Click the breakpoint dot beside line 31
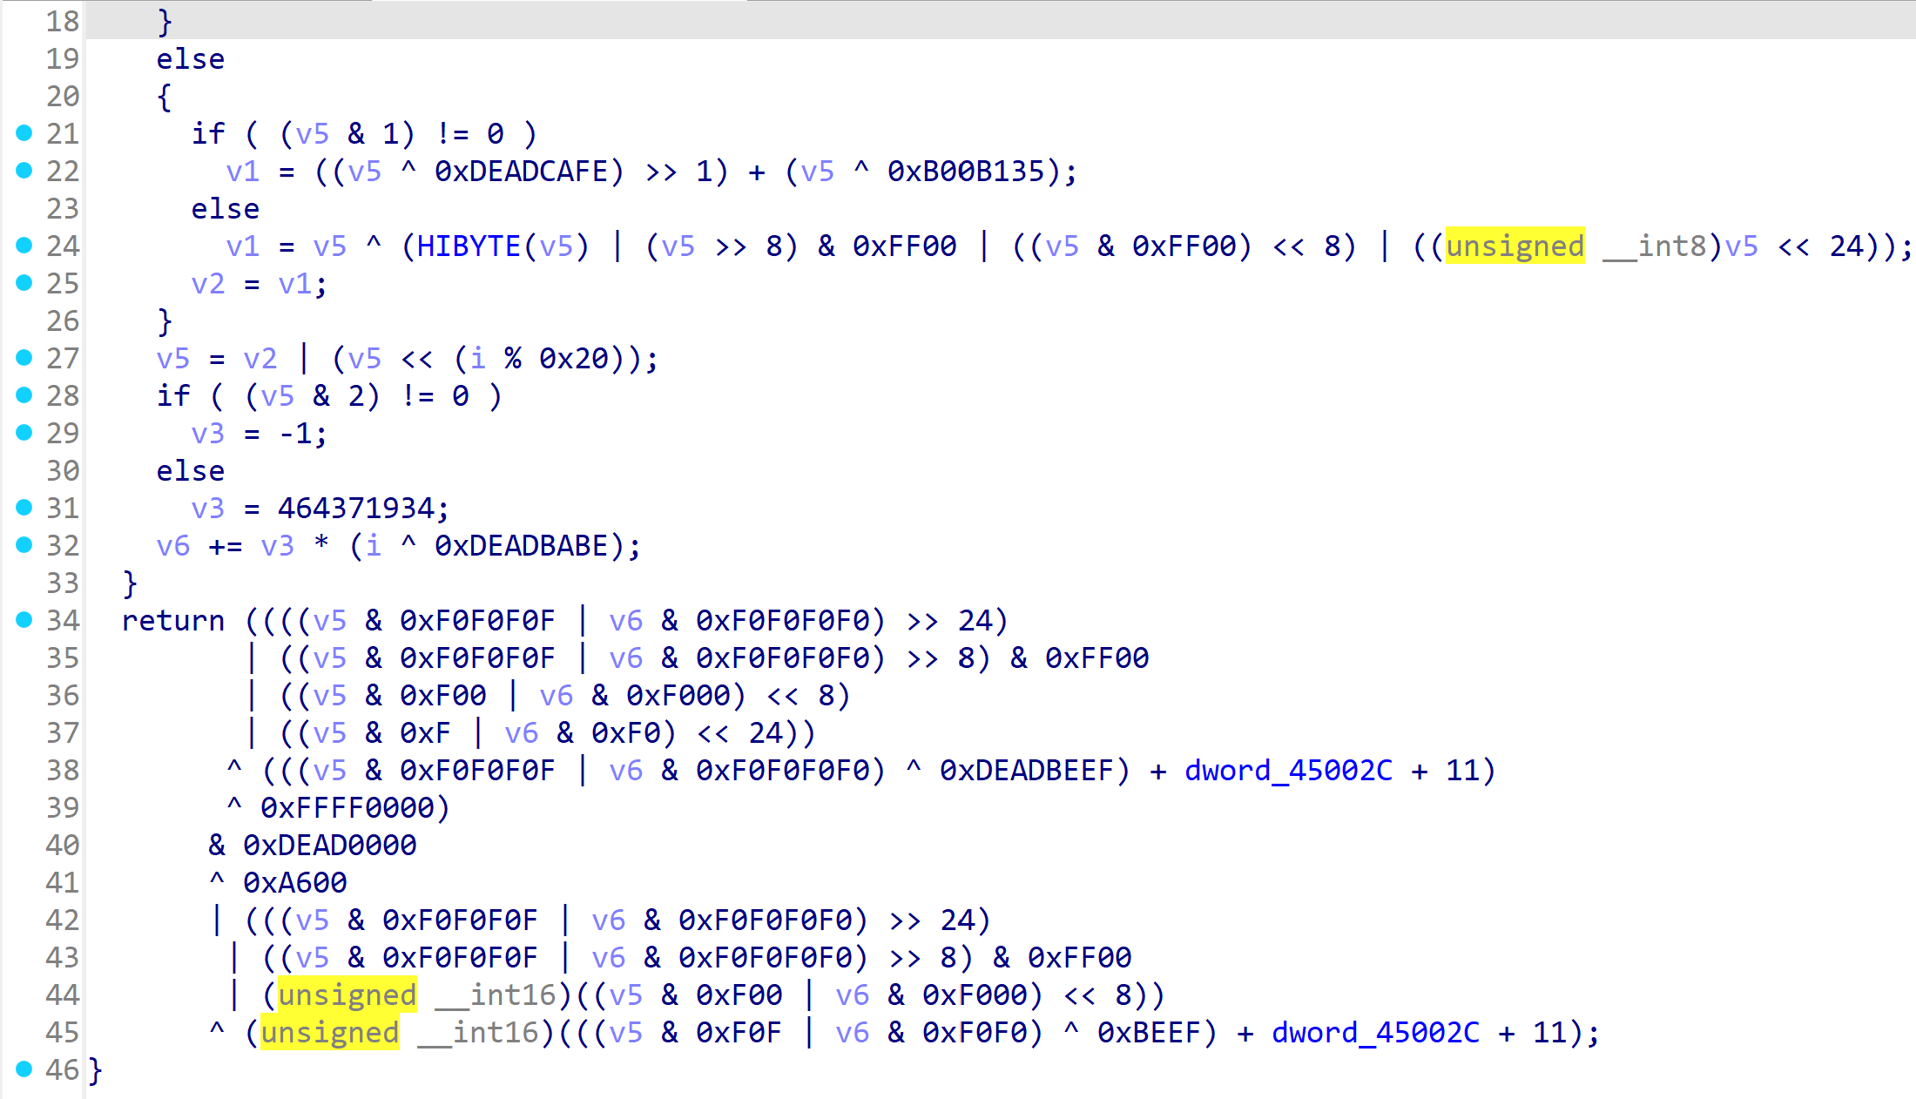1916x1099 pixels. 24,507
